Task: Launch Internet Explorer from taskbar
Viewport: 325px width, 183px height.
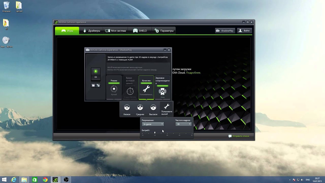Action: tap(13, 180)
